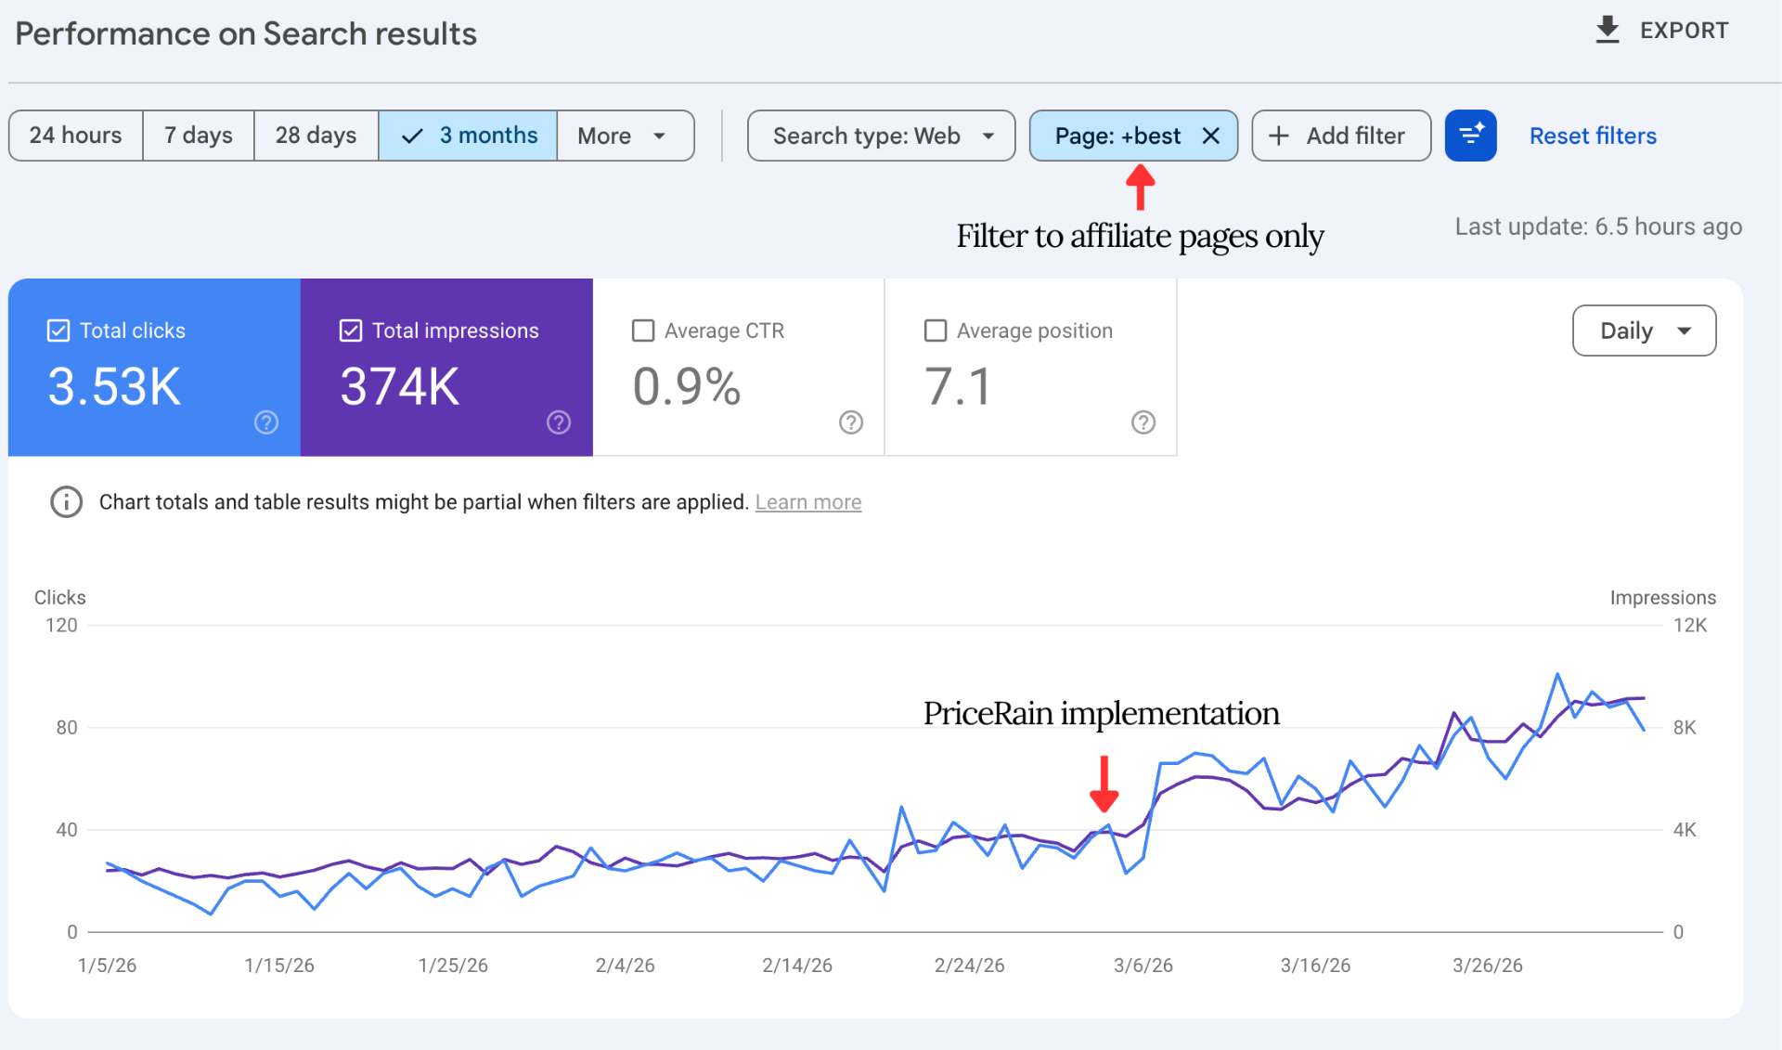Click the 12K impressions axis label
Image resolution: width=1782 pixels, height=1050 pixels.
click(1689, 626)
